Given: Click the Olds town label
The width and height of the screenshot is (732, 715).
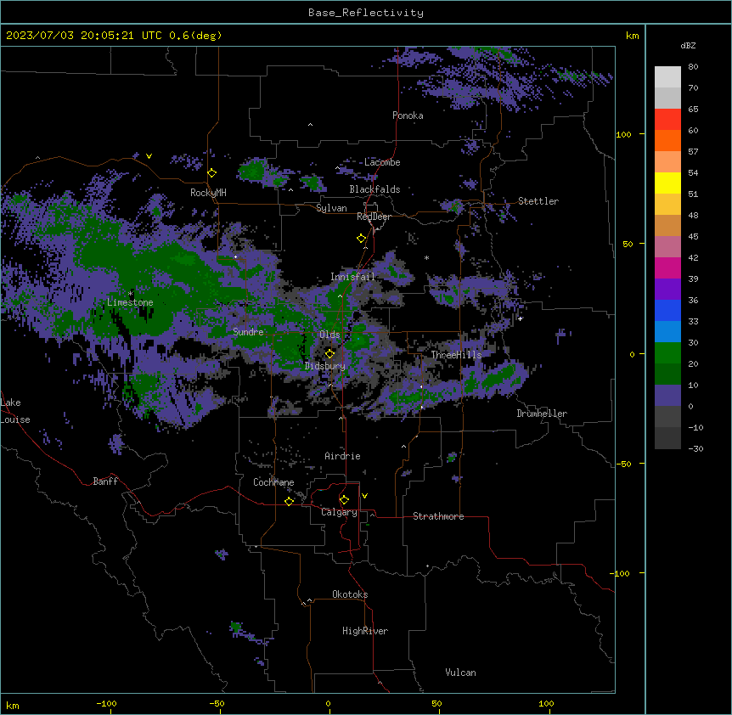Looking at the screenshot, I should coord(329,335).
